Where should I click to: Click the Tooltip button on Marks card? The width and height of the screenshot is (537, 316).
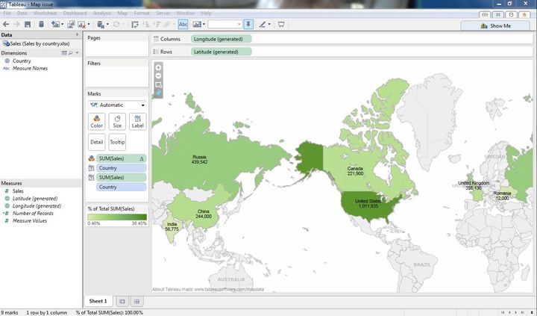click(117, 142)
